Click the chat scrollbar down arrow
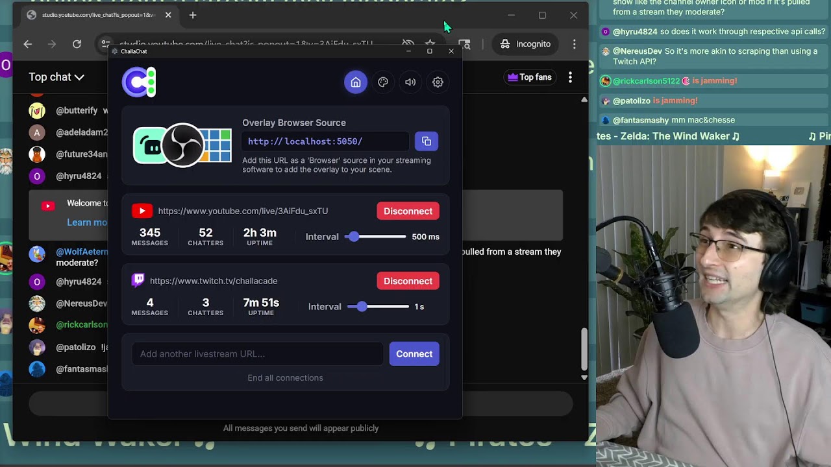This screenshot has width=831, height=467. click(x=584, y=377)
